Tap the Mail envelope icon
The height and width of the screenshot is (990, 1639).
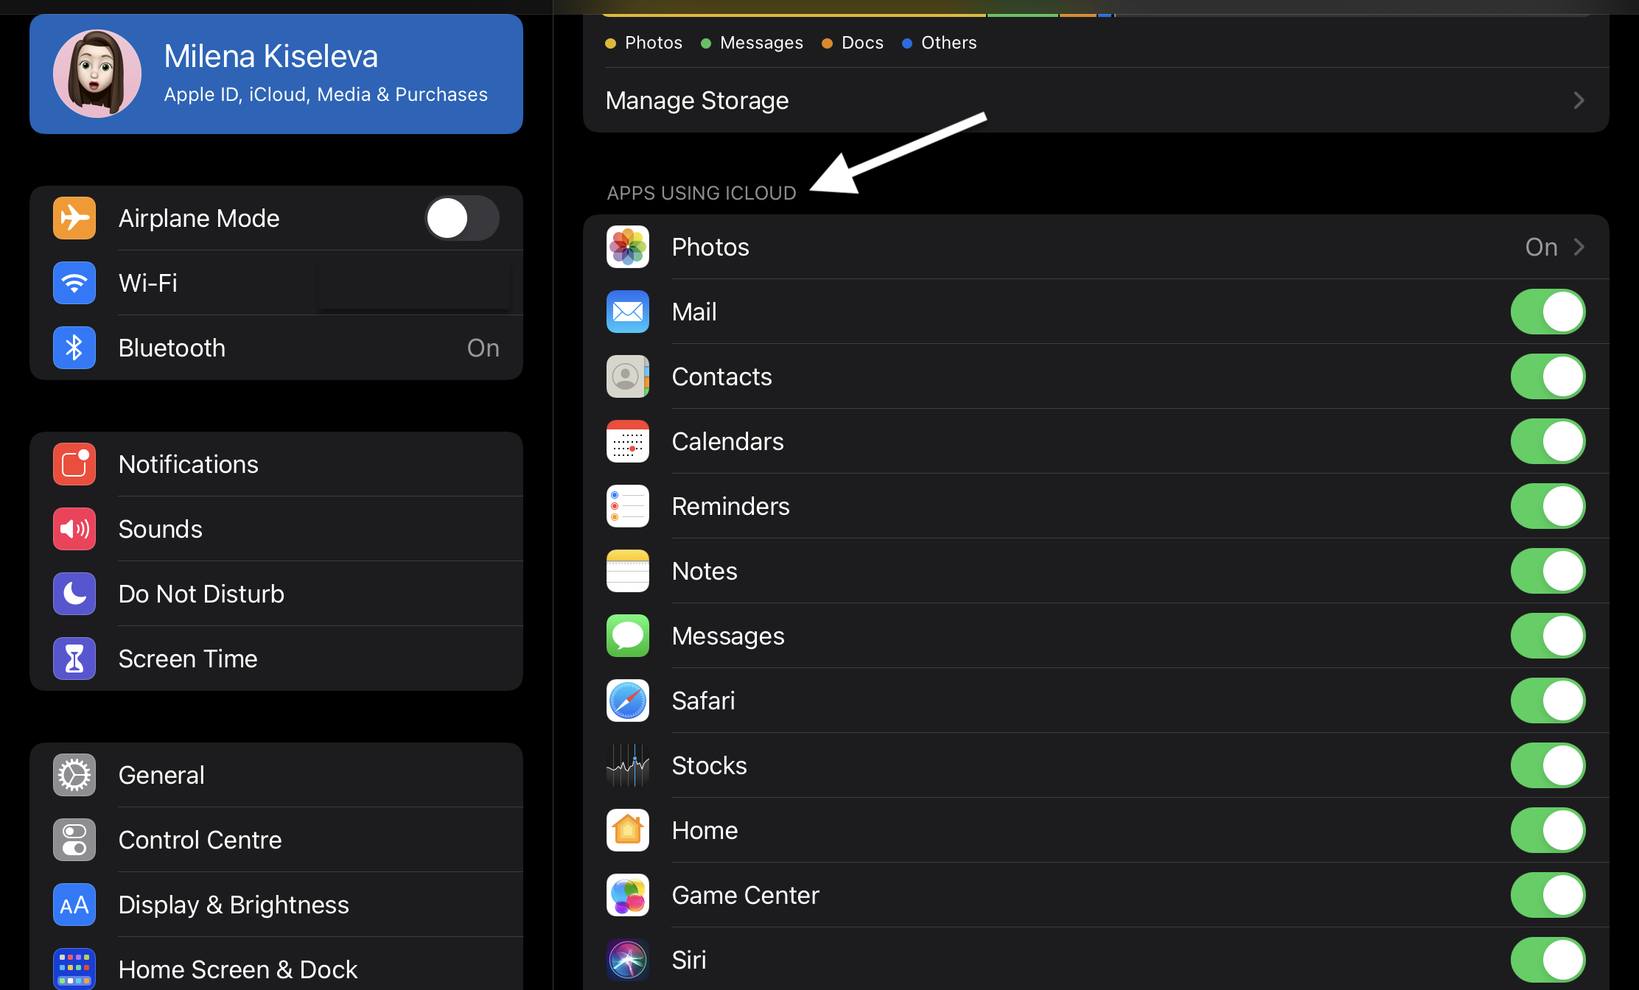[628, 312]
